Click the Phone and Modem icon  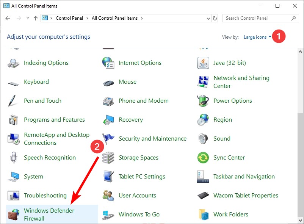pos(108,101)
